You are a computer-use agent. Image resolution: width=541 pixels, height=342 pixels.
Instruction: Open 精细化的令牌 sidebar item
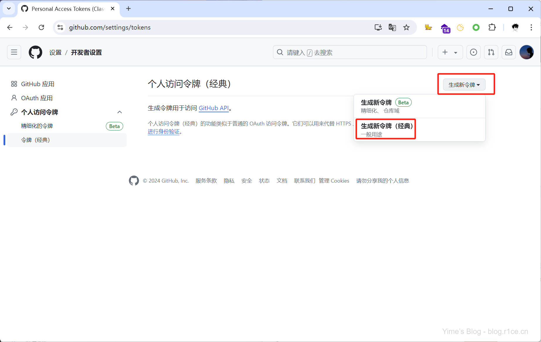(x=37, y=126)
